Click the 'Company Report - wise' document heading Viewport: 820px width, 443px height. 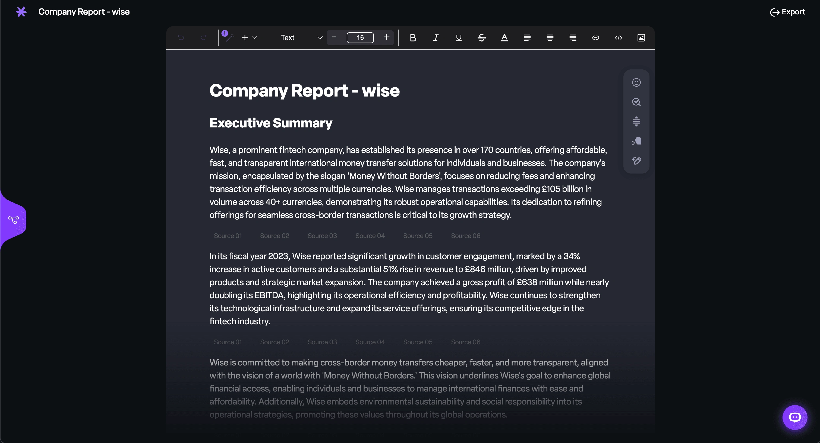304,91
